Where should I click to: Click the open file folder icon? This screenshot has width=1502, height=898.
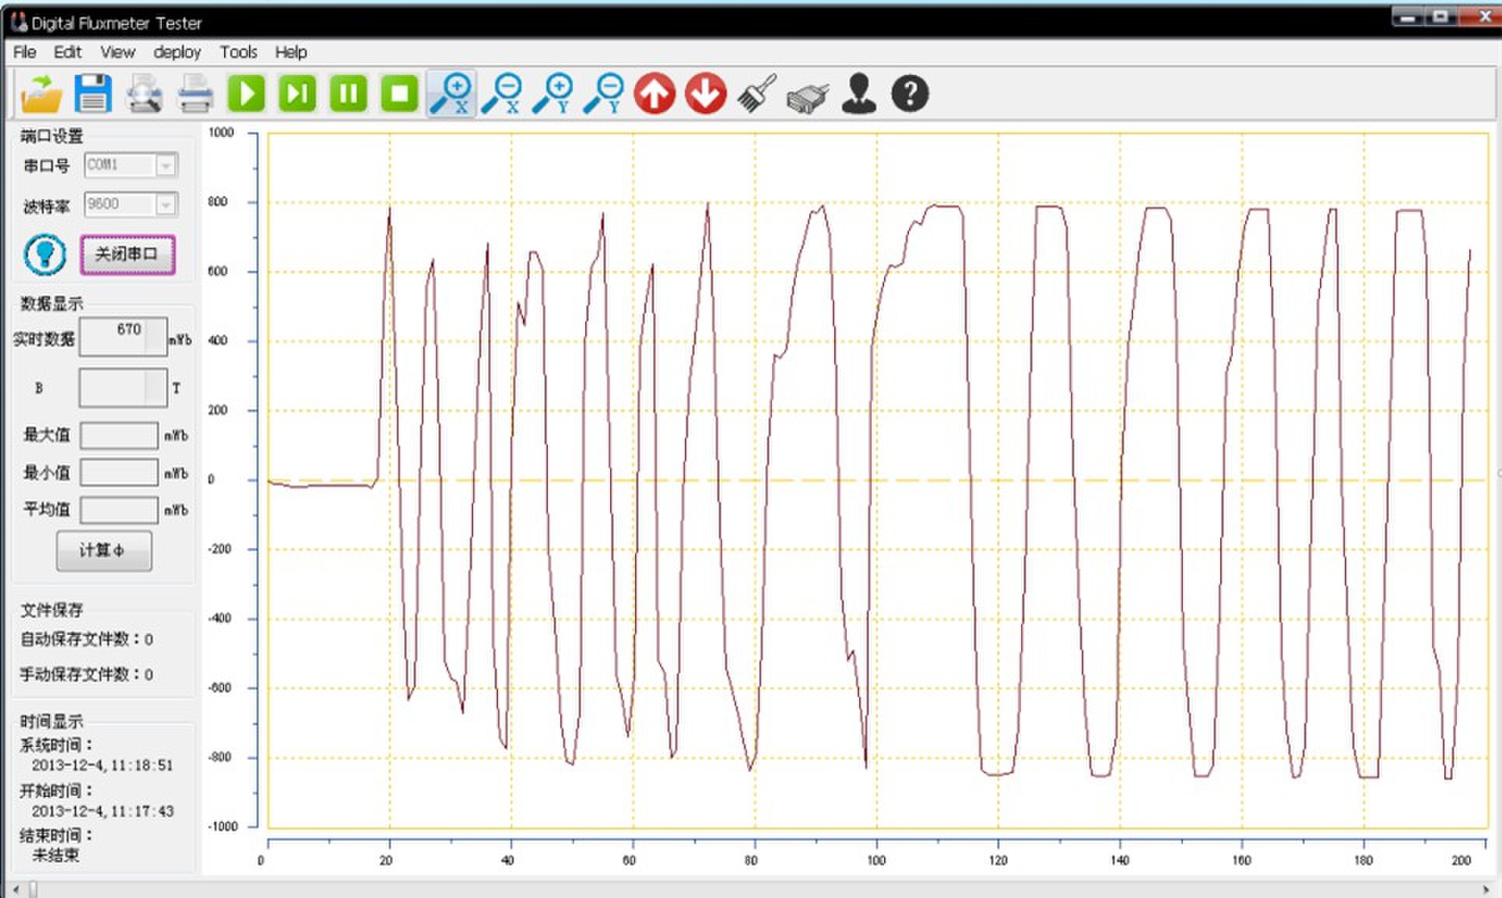(x=41, y=93)
